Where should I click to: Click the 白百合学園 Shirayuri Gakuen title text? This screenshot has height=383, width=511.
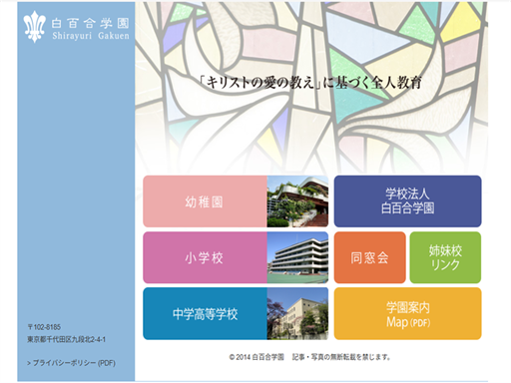click(90, 29)
